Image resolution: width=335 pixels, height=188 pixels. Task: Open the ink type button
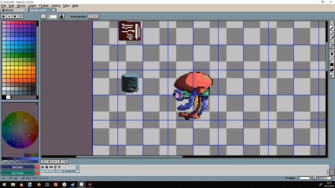[62, 16]
